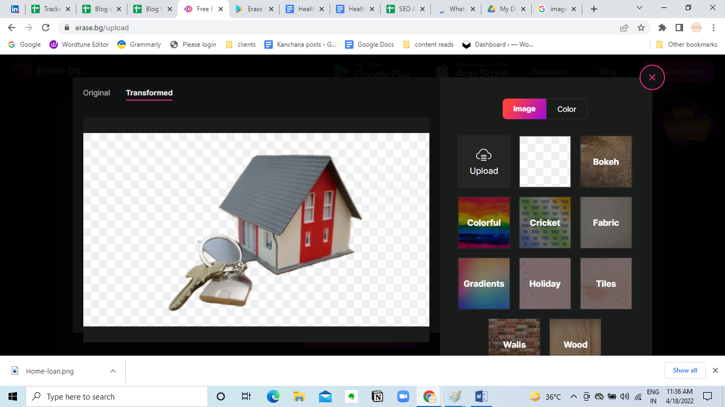The height and width of the screenshot is (407, 725).
Task: Open the Mail app on the taskbar
Action: click(325, 396)
